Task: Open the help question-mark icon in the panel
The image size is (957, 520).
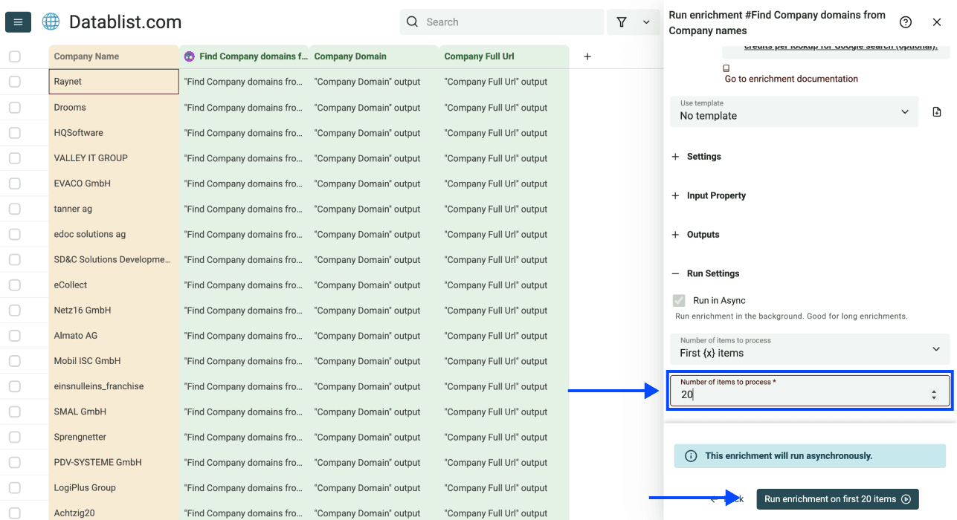Action: (x=906, y=22)
